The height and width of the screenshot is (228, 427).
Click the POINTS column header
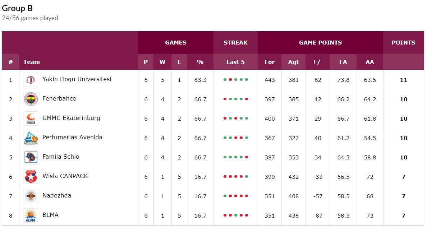(403, 43)
